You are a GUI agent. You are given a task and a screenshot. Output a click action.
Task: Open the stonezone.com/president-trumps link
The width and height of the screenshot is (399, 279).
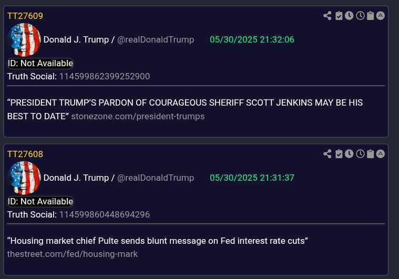(x=138, y=117)
